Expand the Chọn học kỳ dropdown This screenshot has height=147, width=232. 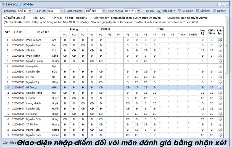coord(139,11)
